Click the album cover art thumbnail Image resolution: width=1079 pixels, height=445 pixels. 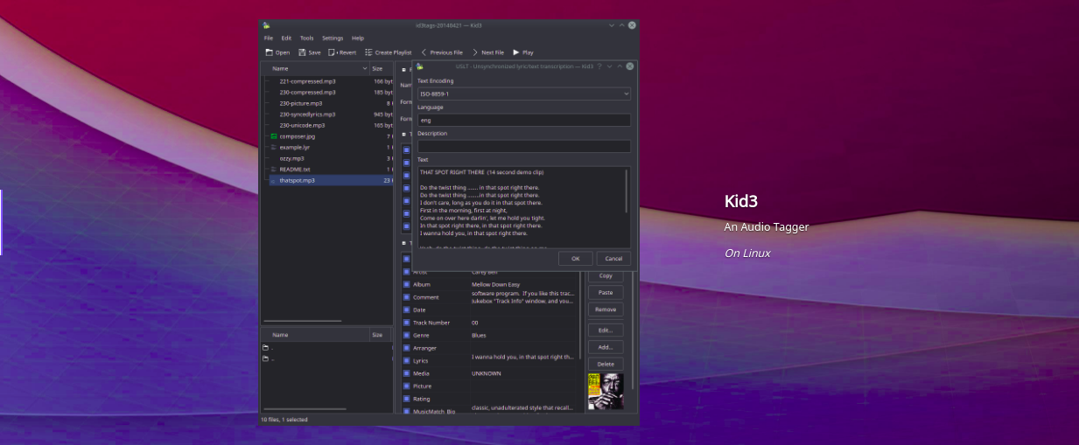tap(606, 391)
